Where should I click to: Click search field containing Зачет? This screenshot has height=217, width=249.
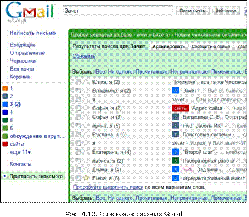(x=118, y=11)
